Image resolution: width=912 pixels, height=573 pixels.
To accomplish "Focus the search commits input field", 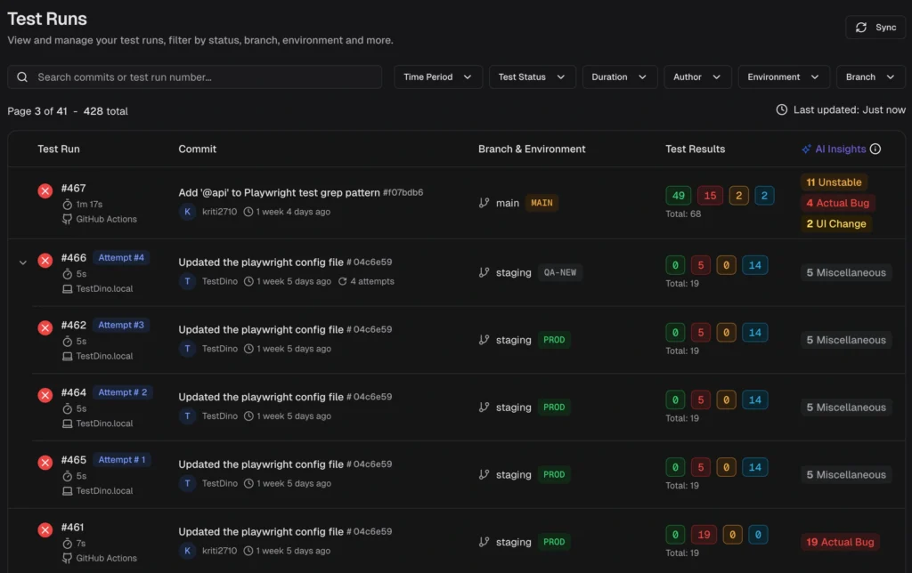I will pyautogui.click(x=205, y=77).
